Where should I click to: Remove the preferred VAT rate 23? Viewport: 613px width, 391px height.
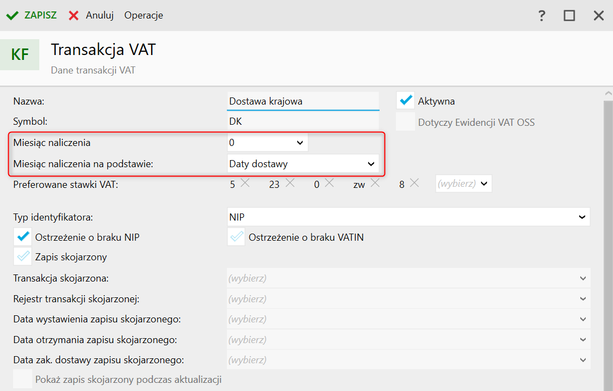tap(289, 184)
